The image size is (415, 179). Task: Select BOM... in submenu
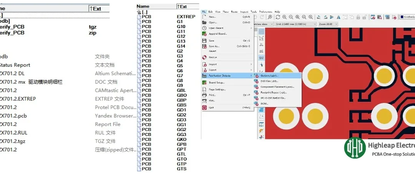point(277,104)
